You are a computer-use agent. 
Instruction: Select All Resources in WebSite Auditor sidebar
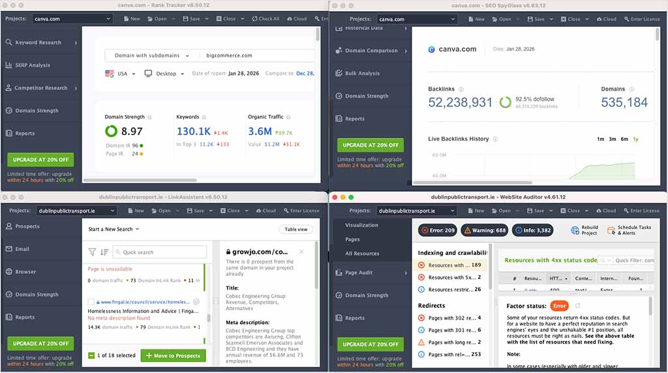tap(361, 254)
